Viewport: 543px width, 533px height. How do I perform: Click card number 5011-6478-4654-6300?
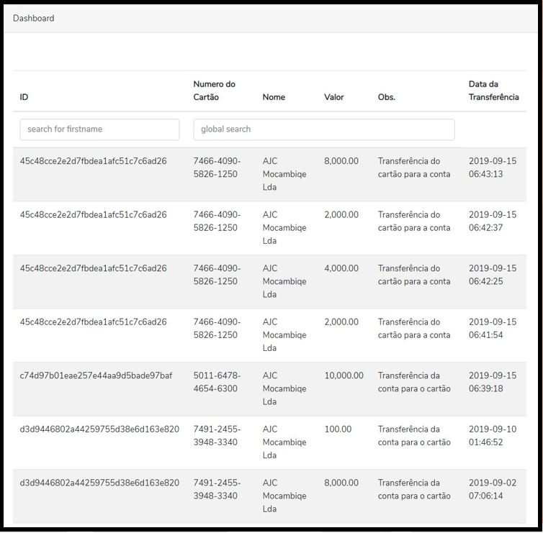pyautogui.click(x=217, y=382)
